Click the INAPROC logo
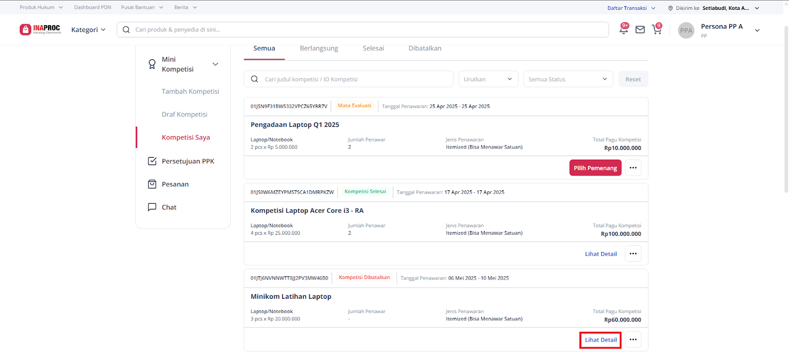The height and width of the screenshot is (353, 789). click(x=40, y=30)
